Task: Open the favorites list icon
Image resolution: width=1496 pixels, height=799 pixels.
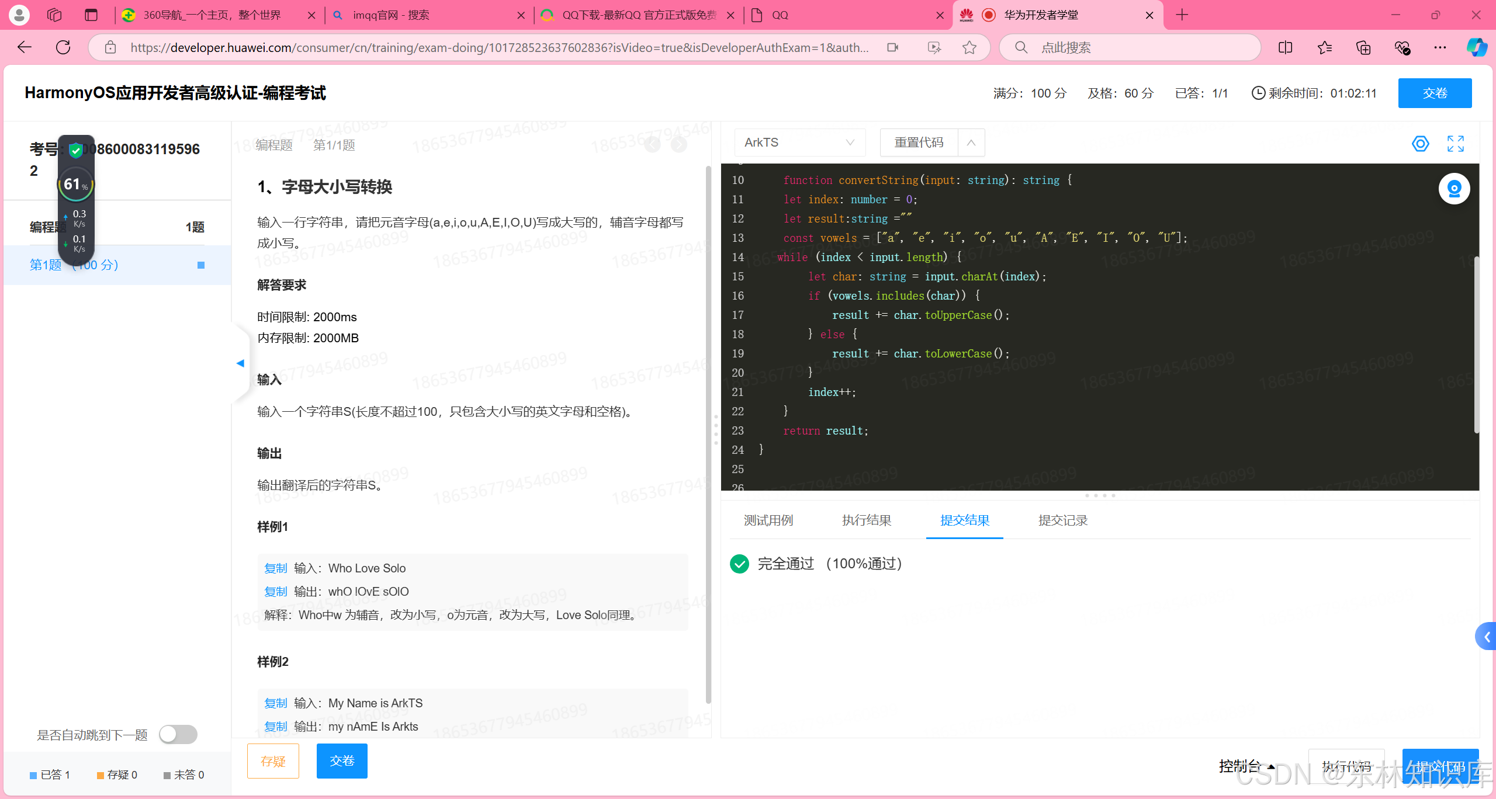Action: coord(1324,47)
